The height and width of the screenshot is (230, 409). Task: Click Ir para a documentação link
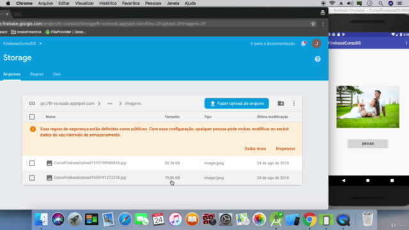272,43
